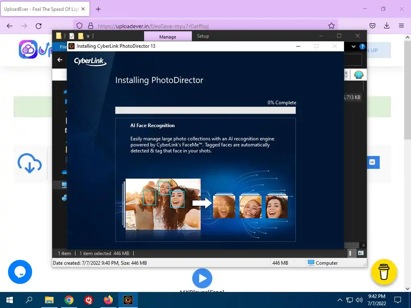Reload the UploadEver page
This screenshot has height=308, width=411.
[39, 26]
